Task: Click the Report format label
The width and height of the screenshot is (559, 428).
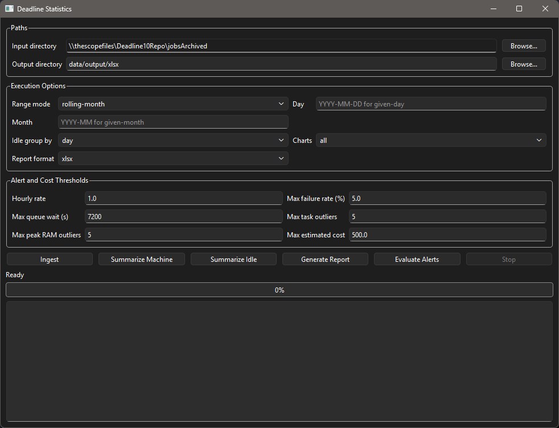Action: tap(33, 158)
